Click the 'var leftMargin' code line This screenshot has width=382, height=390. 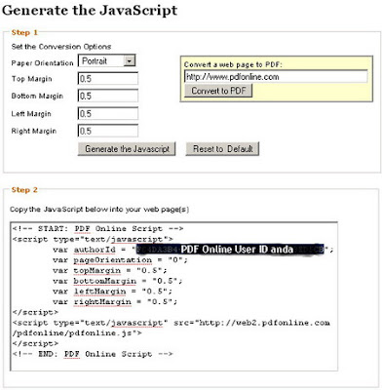pyautogui.click(x=112, y=292)
